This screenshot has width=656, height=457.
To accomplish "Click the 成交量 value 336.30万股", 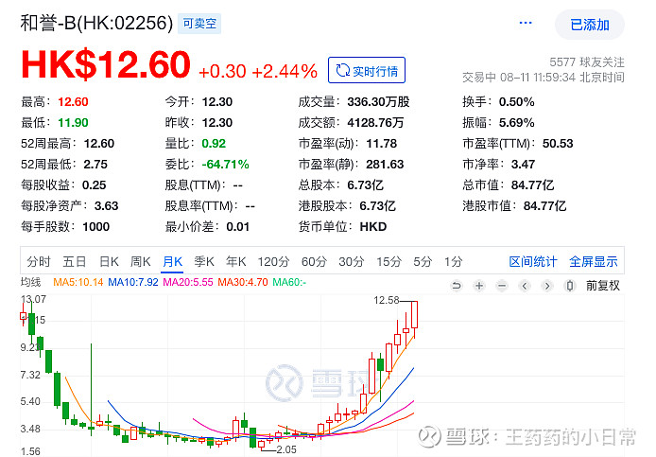I will (x=378, y=102).
